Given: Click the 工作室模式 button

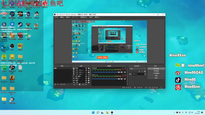Looking at the screenshot, I should click(156, 73).
